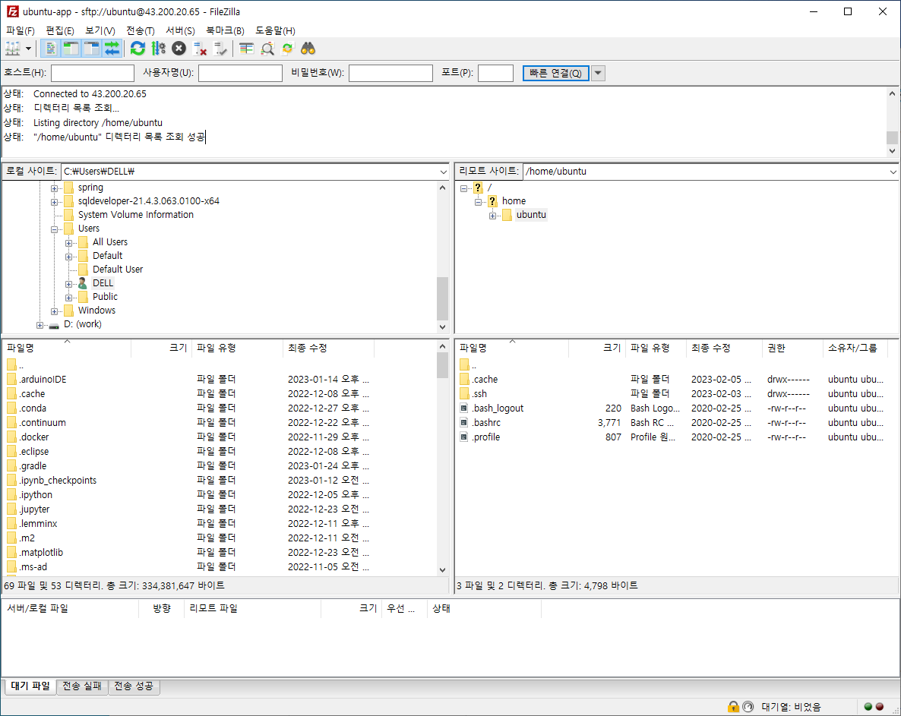Select the .jupyter local folder
Screen dimensions: 901x716
click(34, 509)
